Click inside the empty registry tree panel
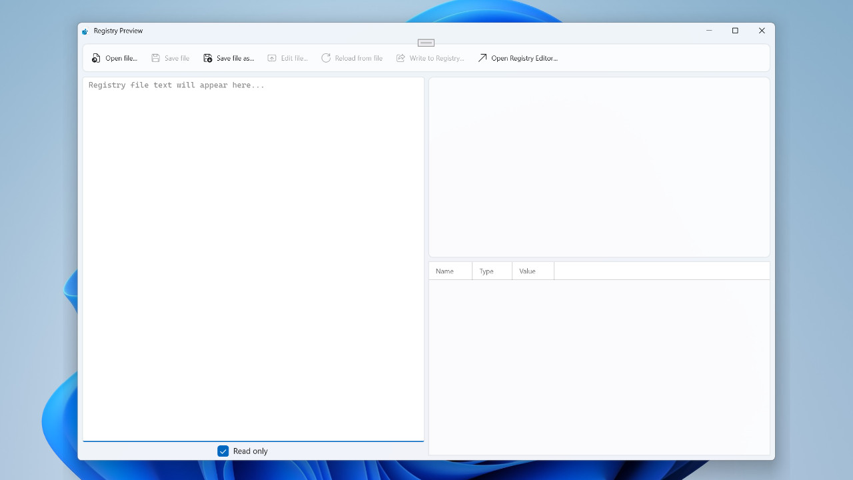Image resolution: width=853 pixels, height=480 pixels. (599, 167)
